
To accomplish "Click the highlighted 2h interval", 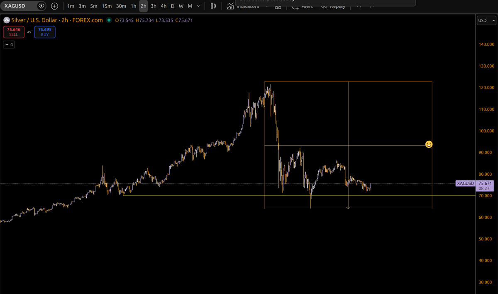I will [143, 6].
